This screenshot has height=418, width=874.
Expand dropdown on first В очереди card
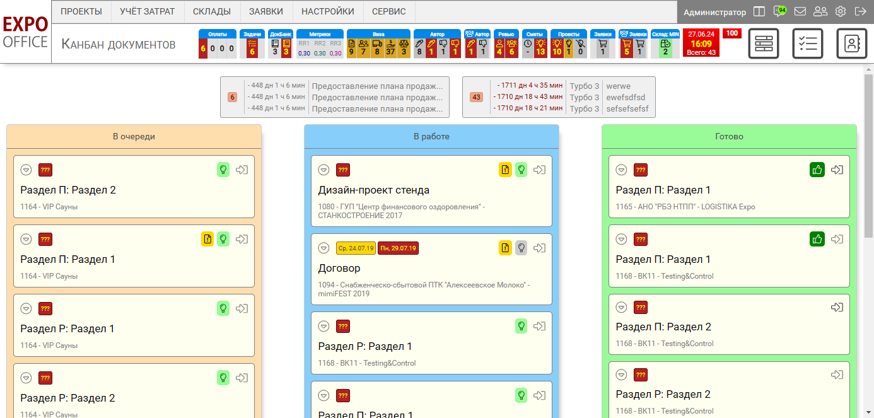tap(26, 170)
